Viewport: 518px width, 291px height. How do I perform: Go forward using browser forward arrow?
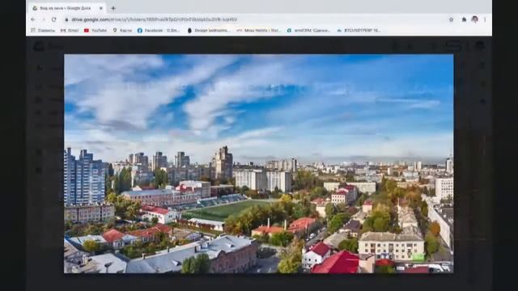coord(43,19)
